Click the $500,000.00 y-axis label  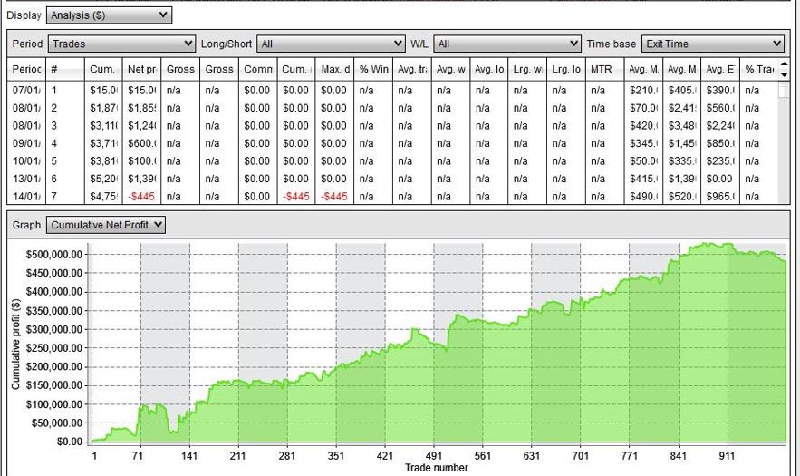click(54, 255)
